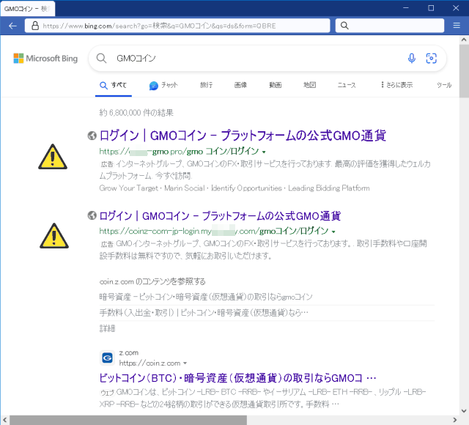This screenshot has height=425, width=469.
Task: Click the browser back arrow button
Action: click(12, 26)
